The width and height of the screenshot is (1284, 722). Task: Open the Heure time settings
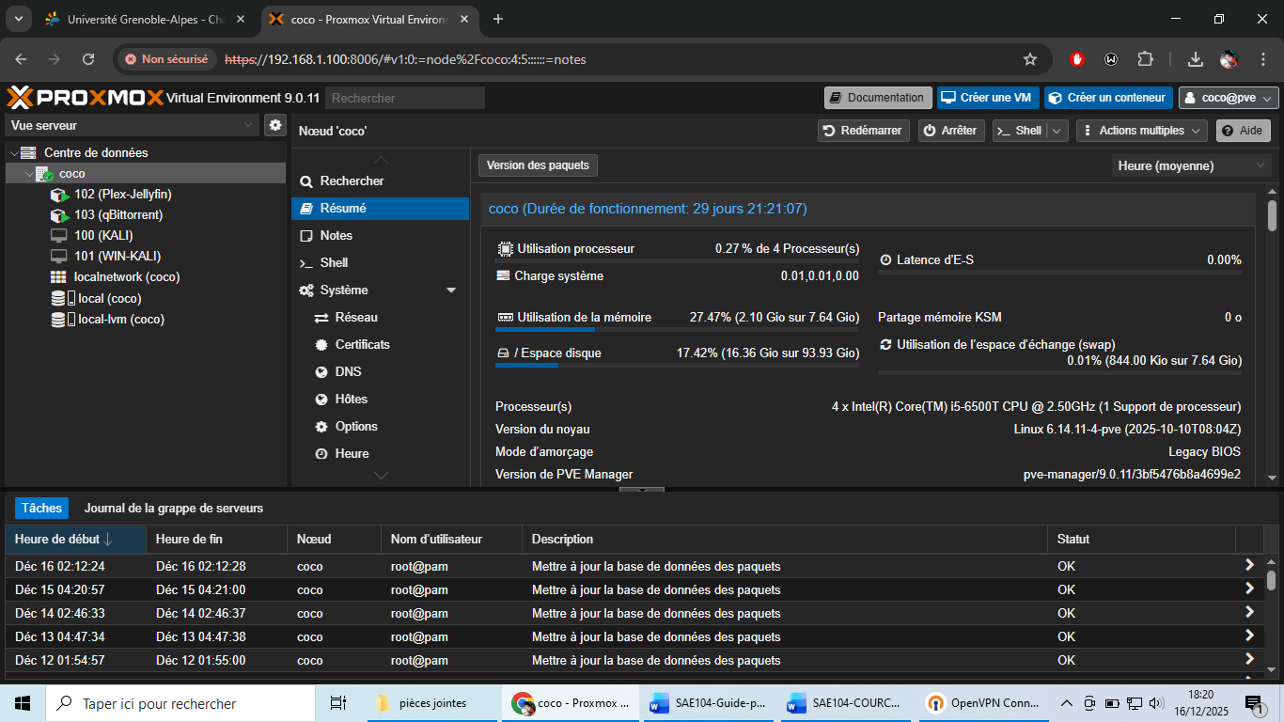[x=352, y=454]
